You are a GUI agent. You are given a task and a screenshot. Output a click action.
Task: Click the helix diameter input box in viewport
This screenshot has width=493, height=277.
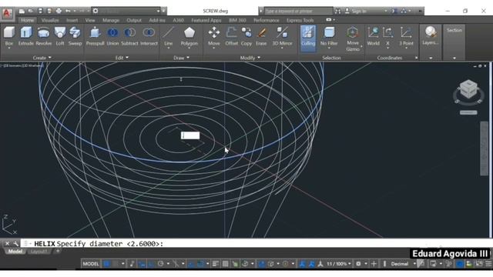point(190,135)
